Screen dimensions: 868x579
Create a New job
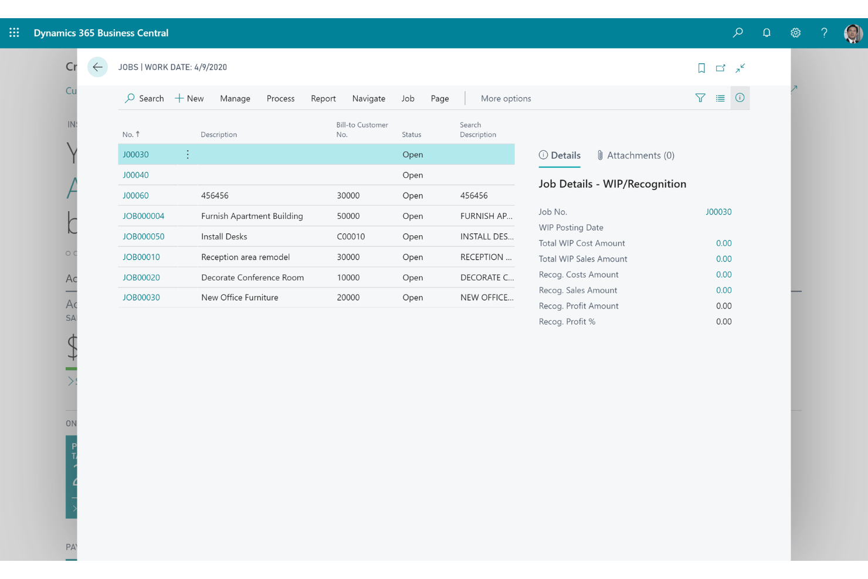pyautogui.click(x=189, y=99)
